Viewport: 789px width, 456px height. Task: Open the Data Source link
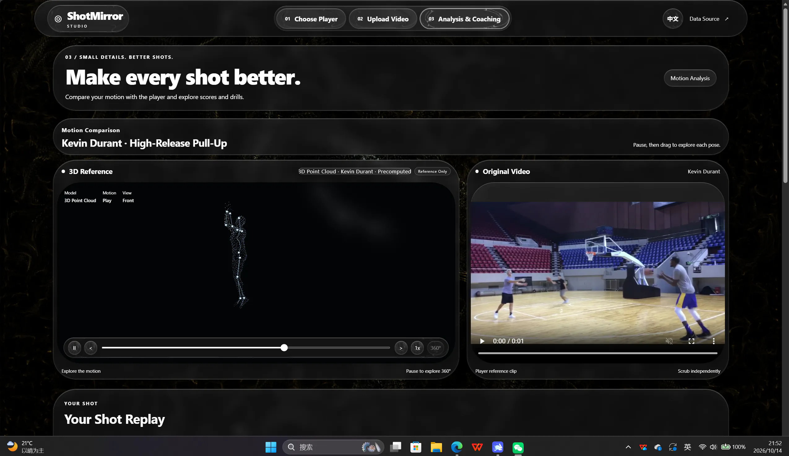coord(709,19)
